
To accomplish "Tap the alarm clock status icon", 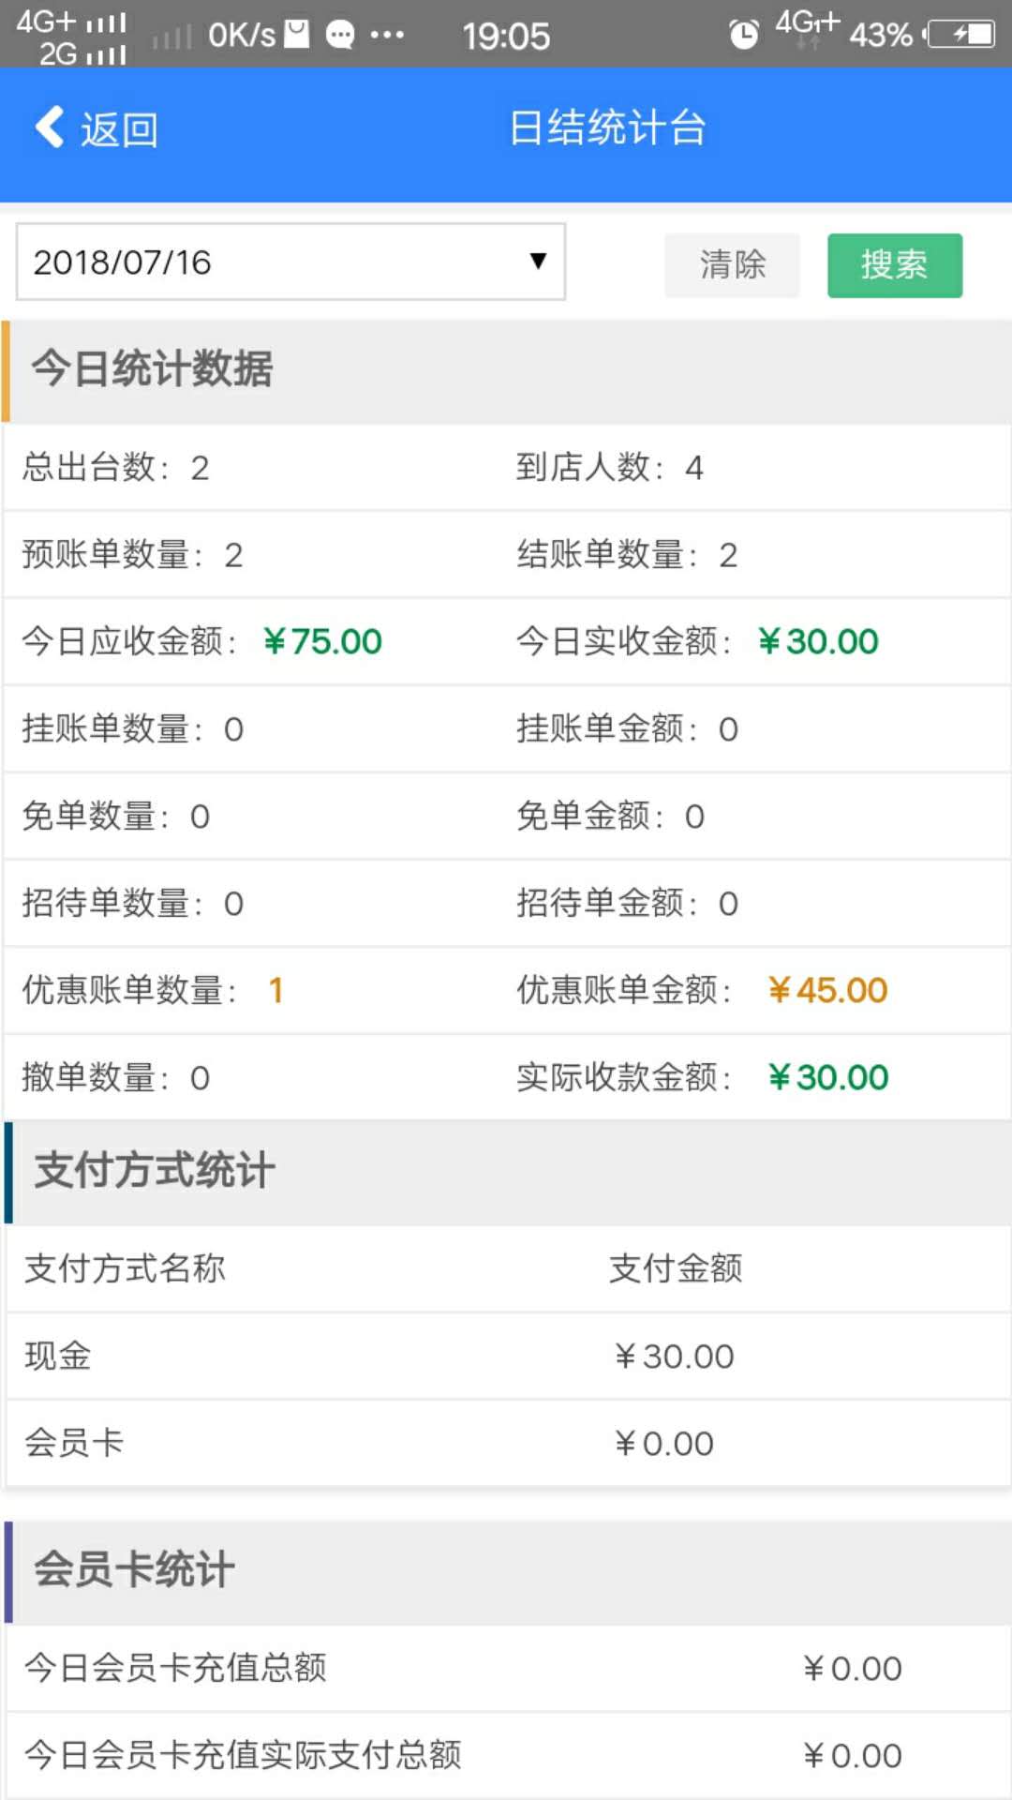I will 743,35.
